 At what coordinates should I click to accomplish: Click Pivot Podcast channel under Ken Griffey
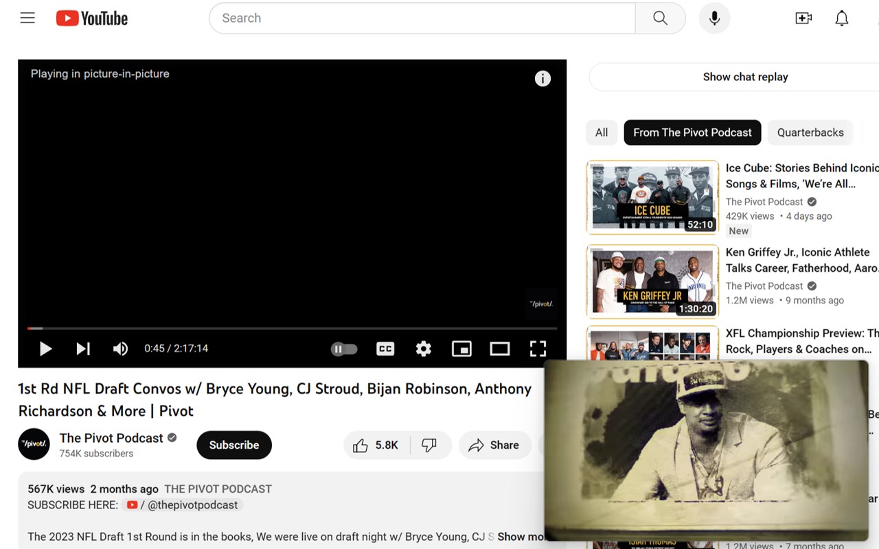[764, 286]
